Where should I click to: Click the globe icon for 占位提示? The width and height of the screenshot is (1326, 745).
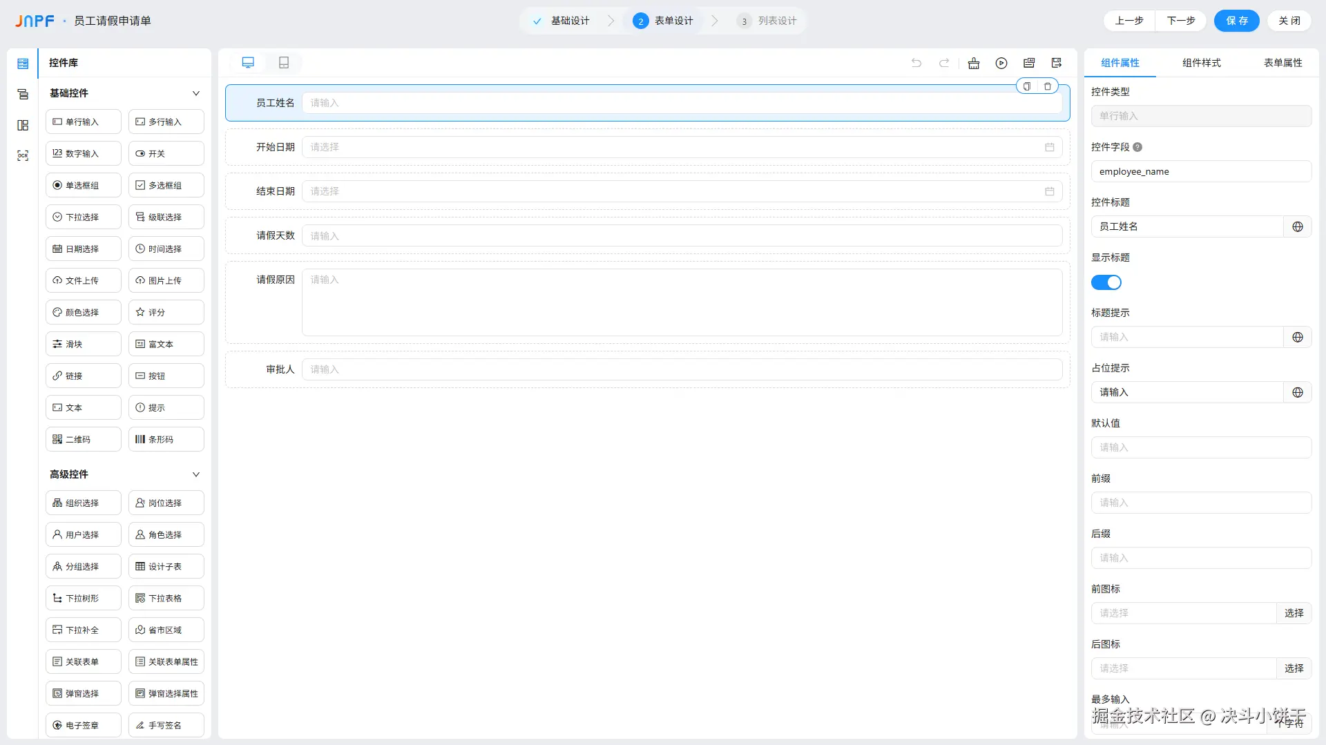[x=1298, y=392]
